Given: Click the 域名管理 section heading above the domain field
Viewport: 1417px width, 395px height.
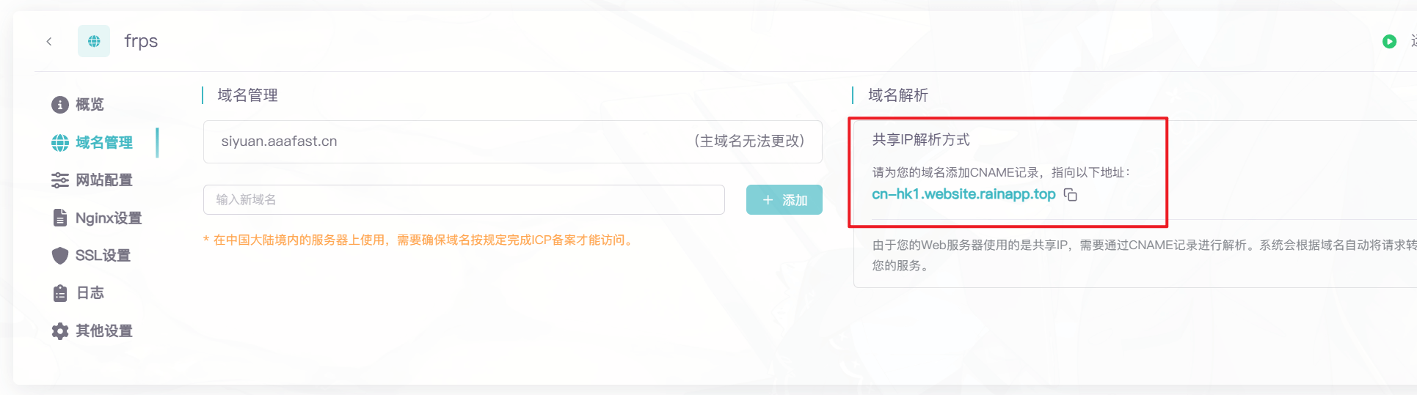Looking at the screenshot, I should [x=247, y=95].
